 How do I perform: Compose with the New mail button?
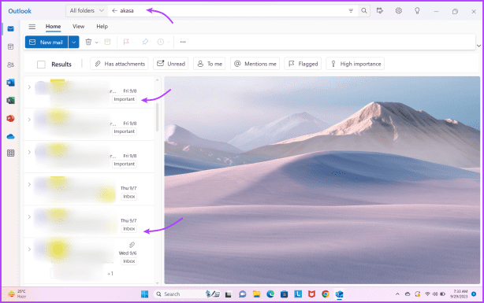(47, 42)
